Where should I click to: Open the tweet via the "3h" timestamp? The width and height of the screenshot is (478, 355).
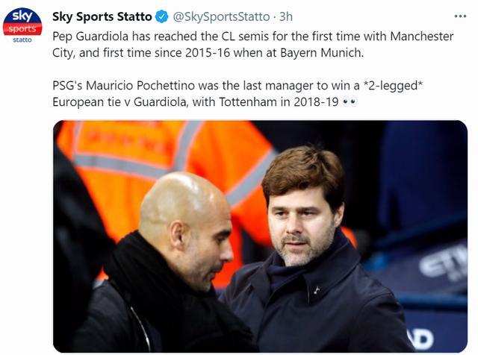coord(288,16)
